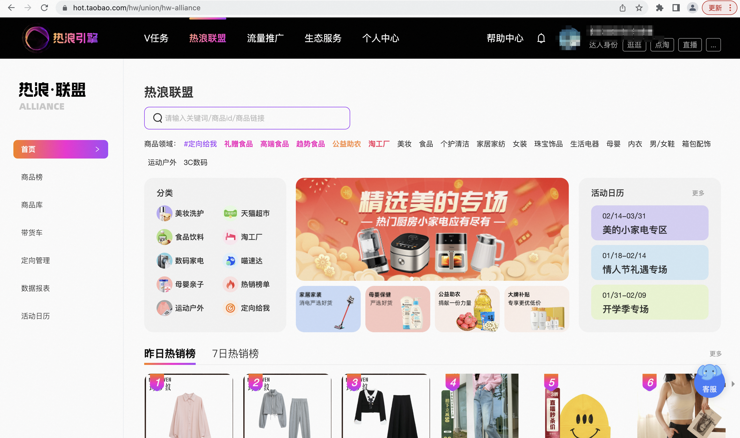This screenshot has height=438, width=740.
Task: Expand 首页 sidebar arrow item
Action: pyautogui.click(x=61, y=149)
